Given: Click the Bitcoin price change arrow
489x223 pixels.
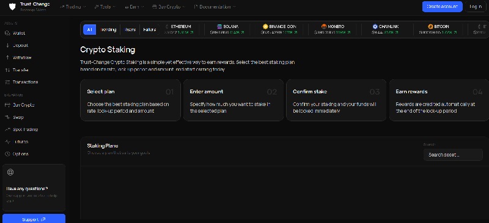Looking at the screenshot, I should 455,32.
